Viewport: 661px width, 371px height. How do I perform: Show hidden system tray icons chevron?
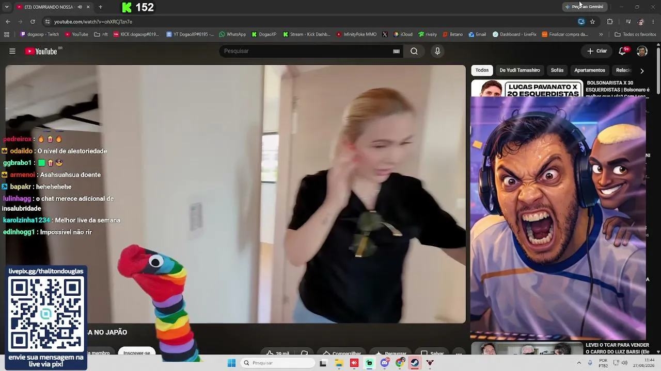pyautogui.click(x=579, y=363)
